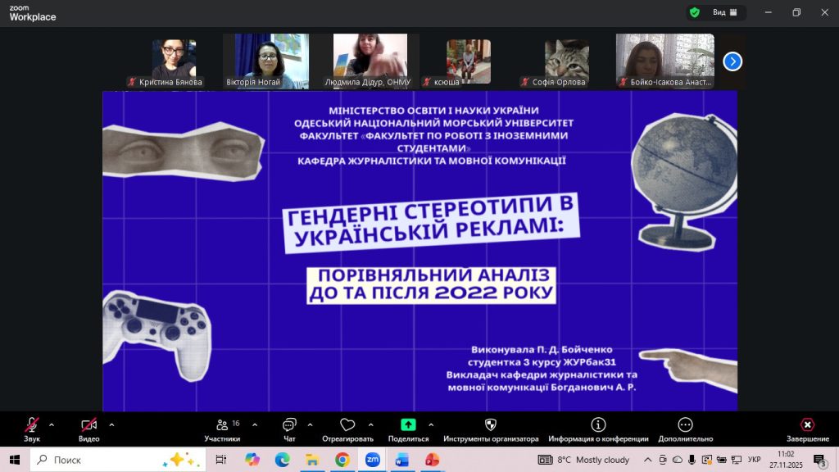Open Google Chrome from the taskbar
The width and height of the screenshot is (839, 472).
342,460
